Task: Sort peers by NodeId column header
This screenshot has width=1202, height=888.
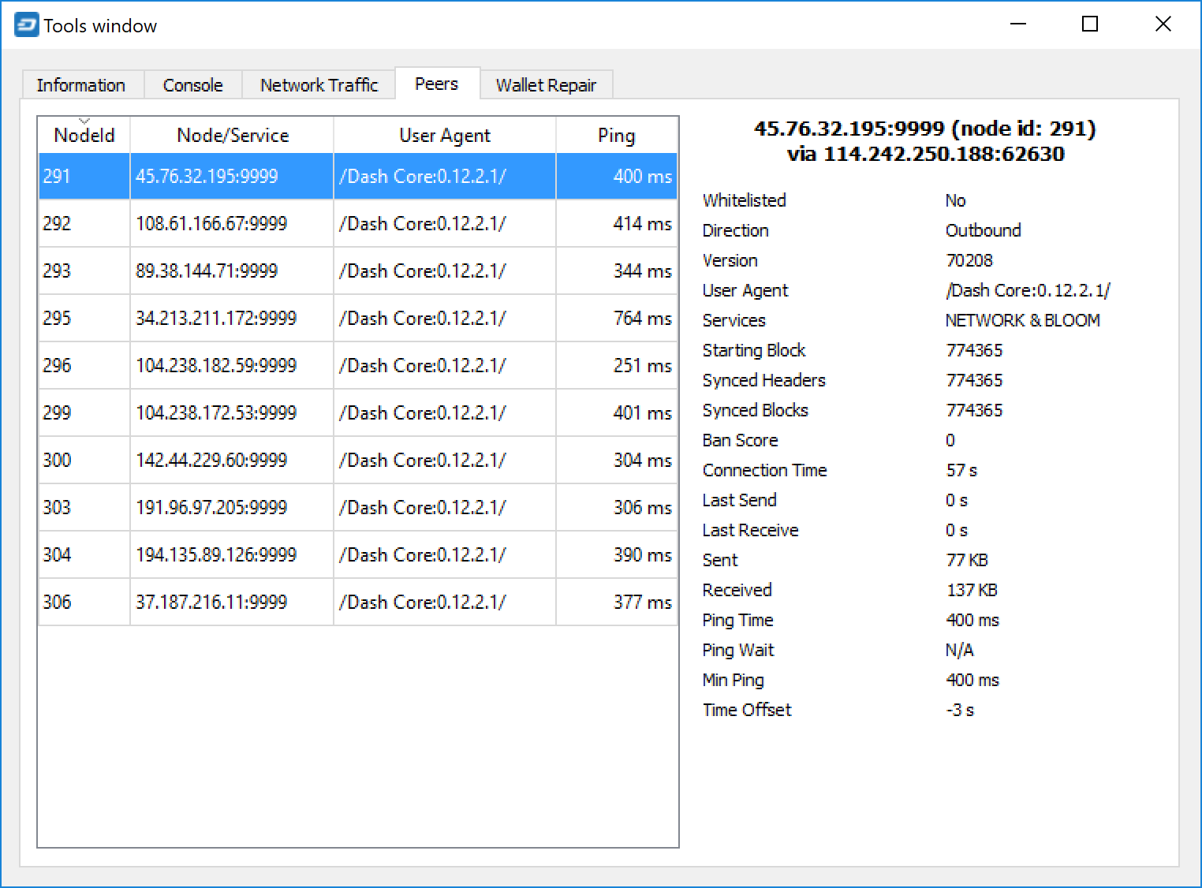Action: (84, 135)
